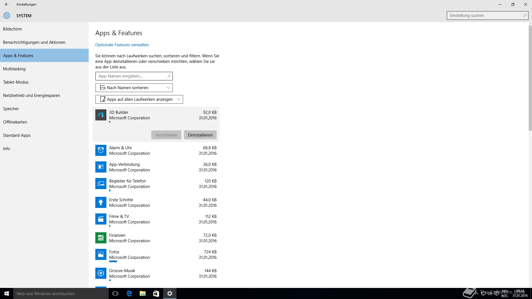Select Begleiter für Telefon app name

127,181
